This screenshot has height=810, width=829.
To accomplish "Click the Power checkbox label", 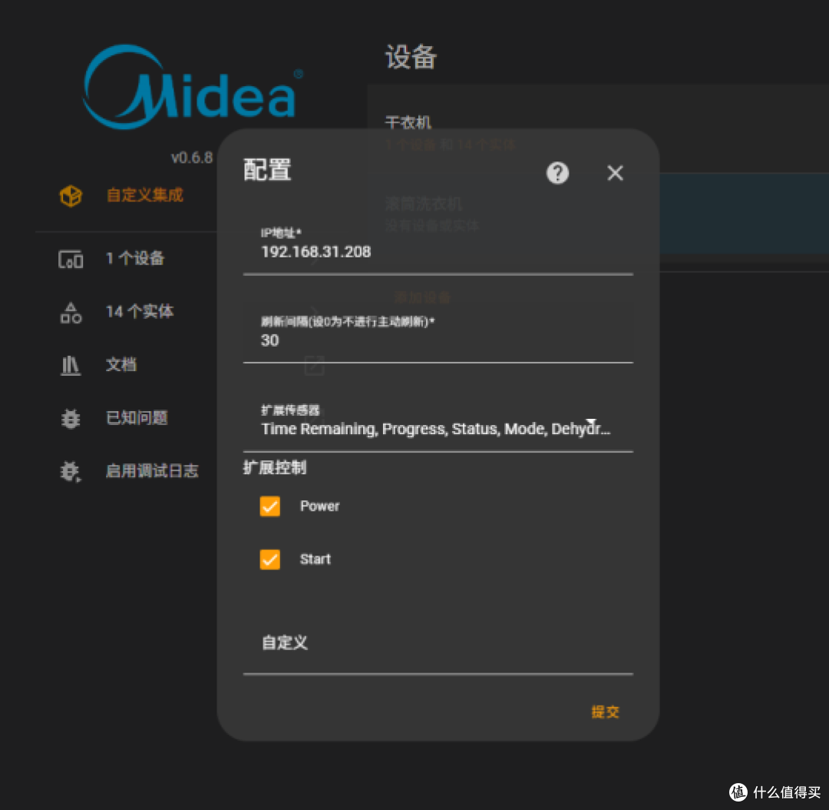I will coord(319,506).
